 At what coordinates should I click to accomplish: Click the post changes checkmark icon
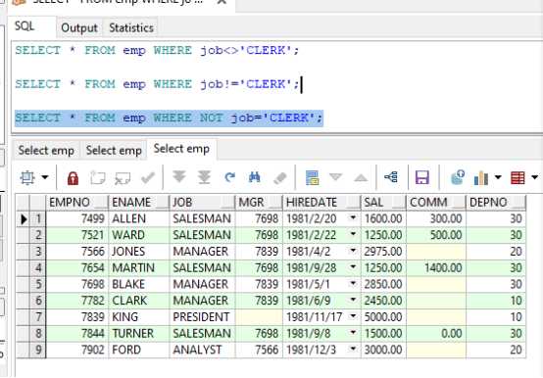click(148, 178)
